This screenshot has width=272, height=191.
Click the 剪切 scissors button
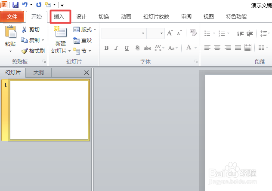(31, 30)
